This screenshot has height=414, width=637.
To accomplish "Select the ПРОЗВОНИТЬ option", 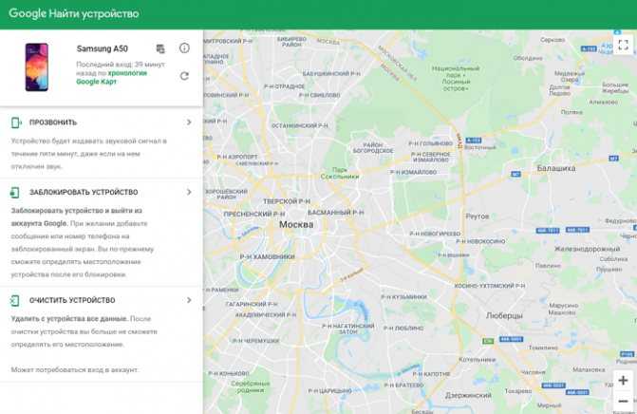I will pos(53,122).
